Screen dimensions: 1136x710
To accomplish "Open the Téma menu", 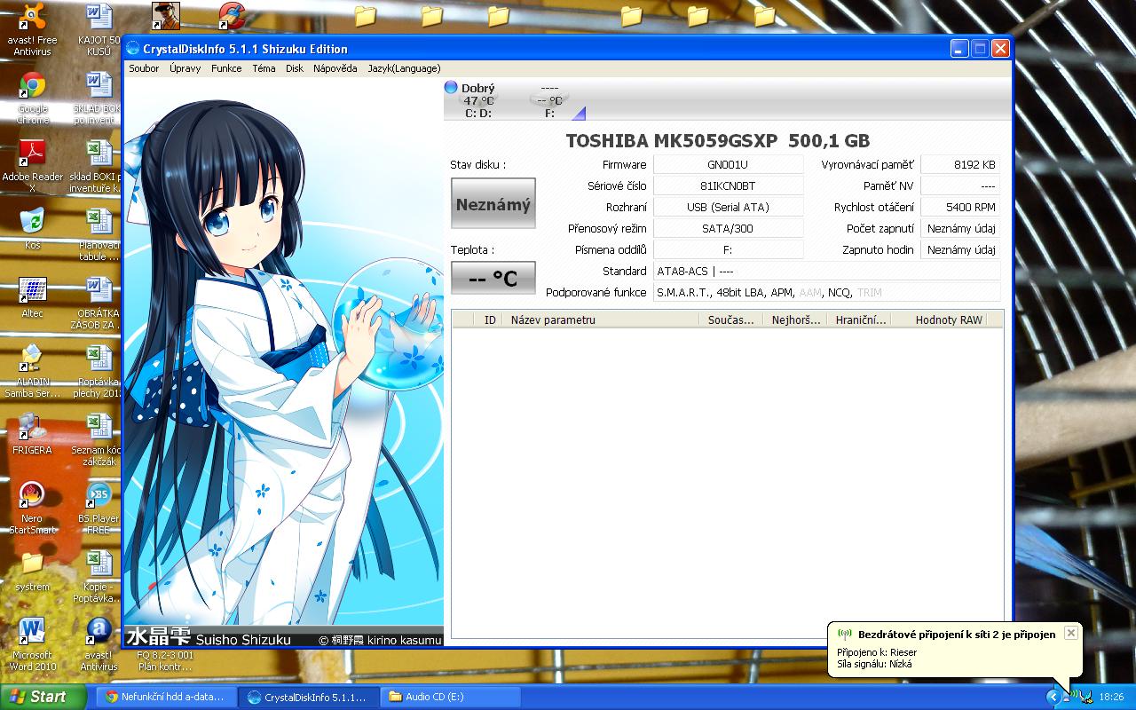I will [x=264, y=68].
